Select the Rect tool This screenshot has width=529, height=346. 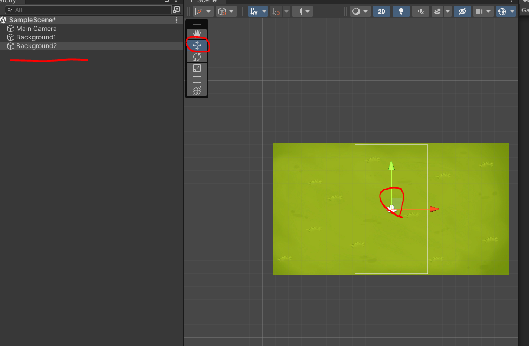coord(197,79)
